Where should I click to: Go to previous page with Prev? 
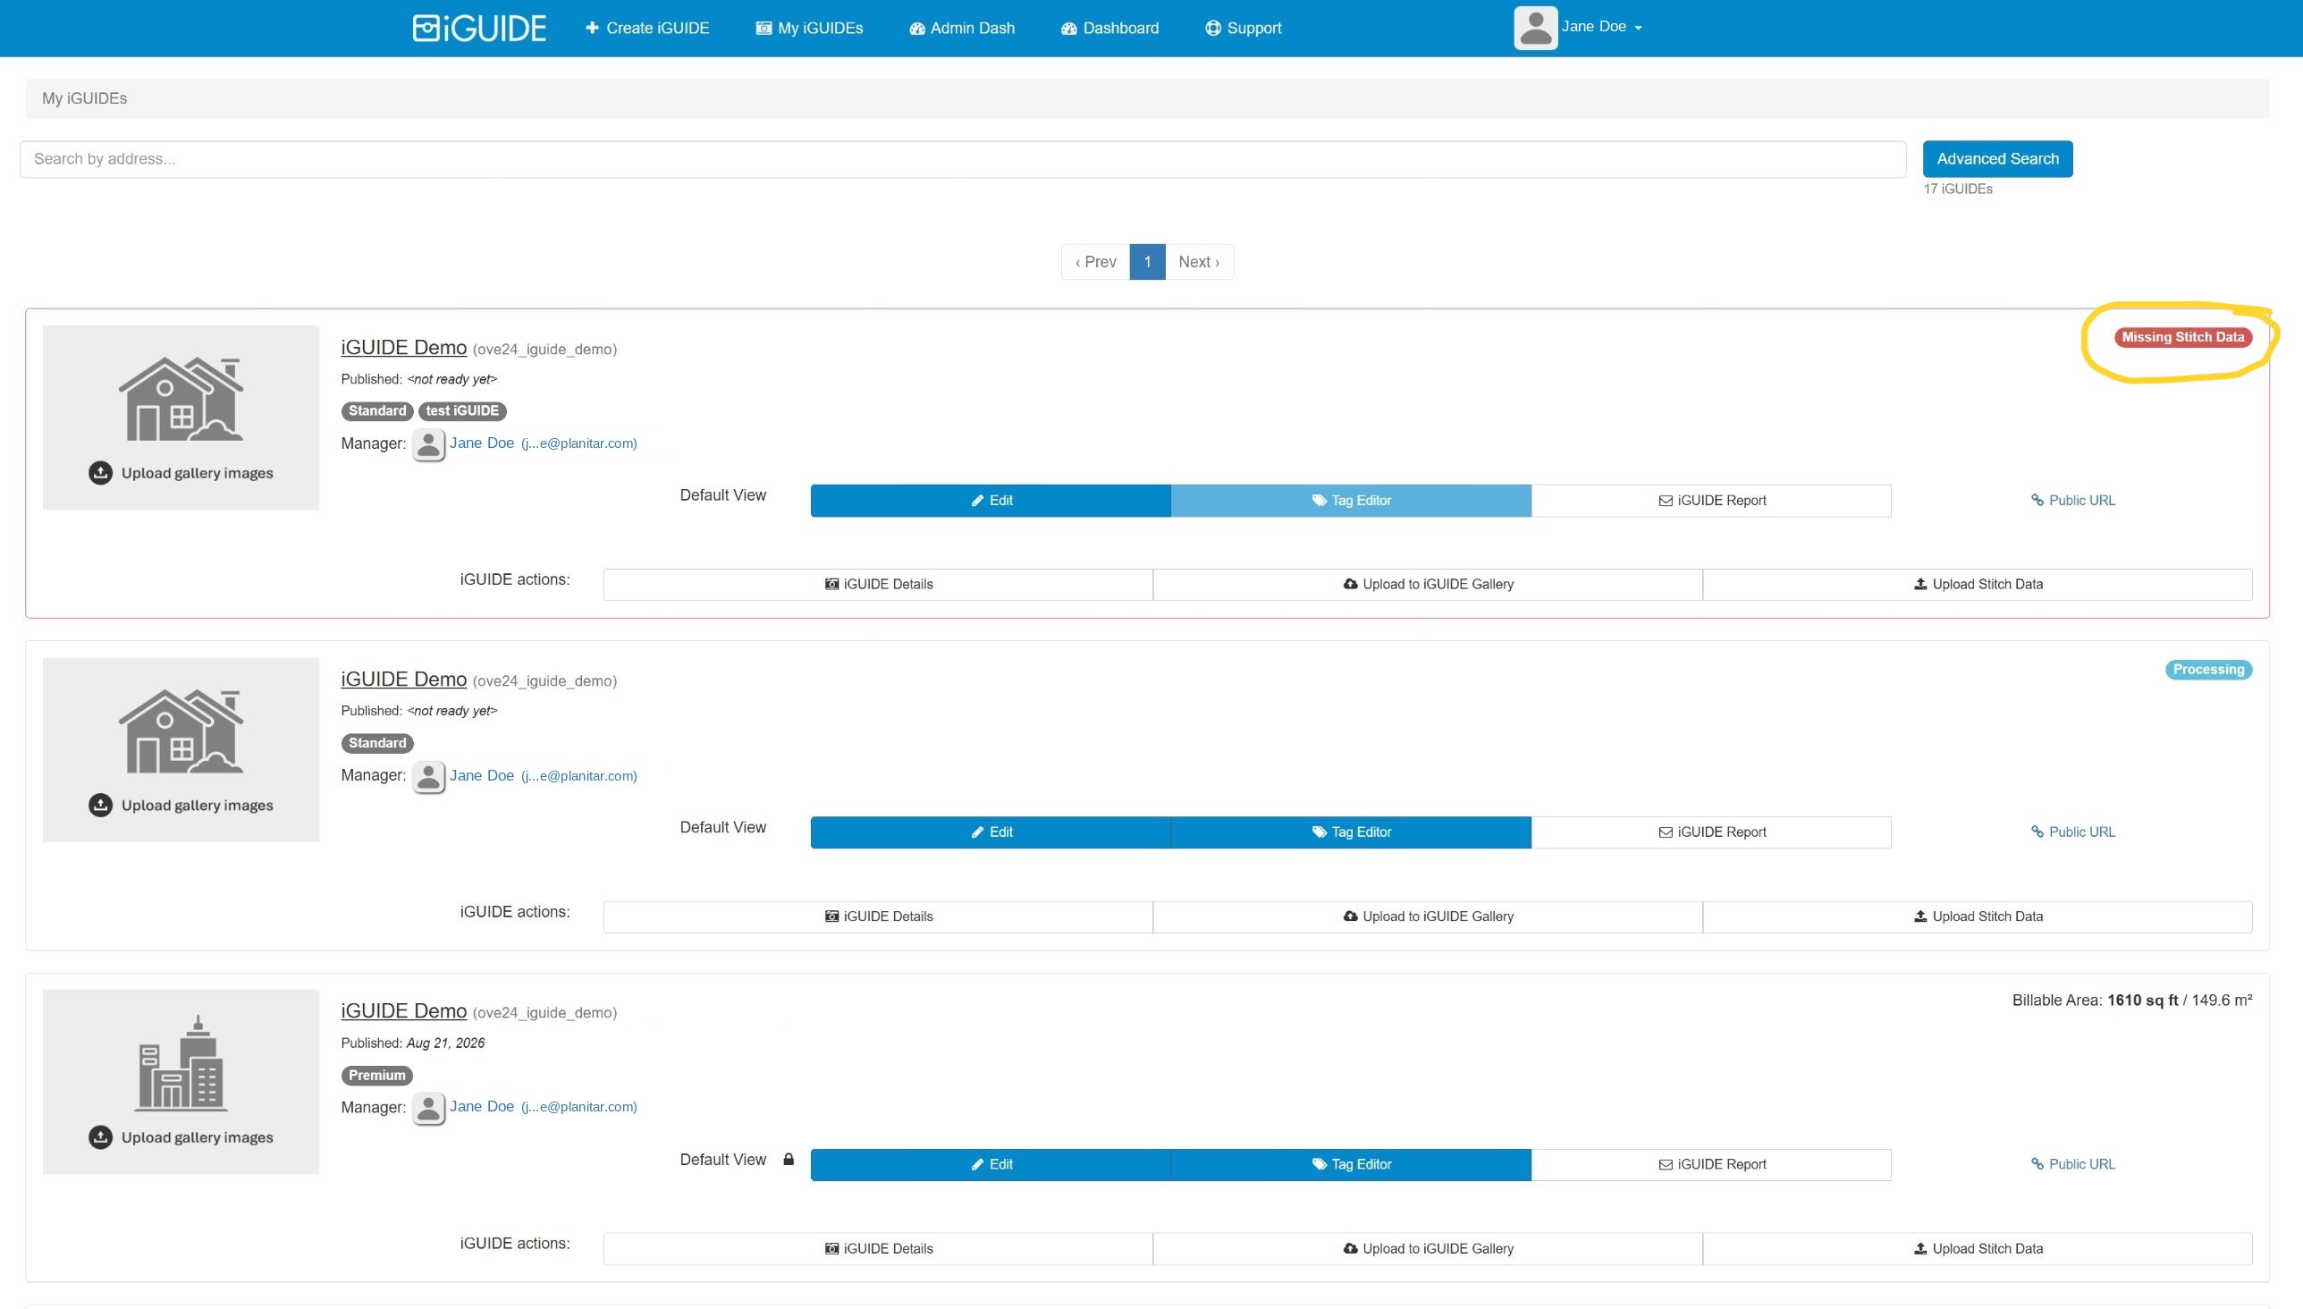1096,262
